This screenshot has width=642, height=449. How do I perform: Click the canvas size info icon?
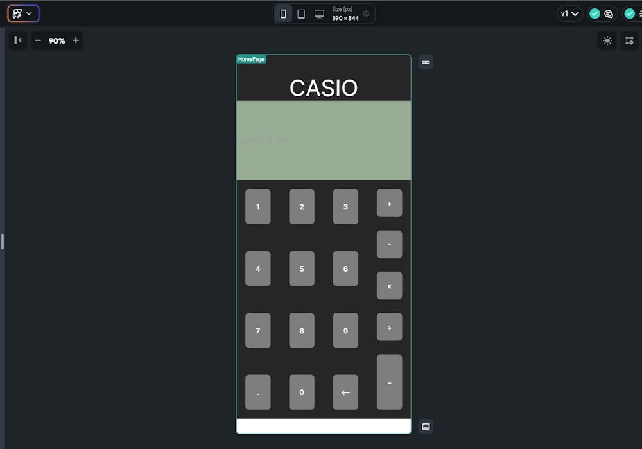click(x=366, y=13)
